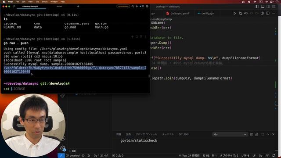The image size is (281, 158).
Task: Click Go 1.21.4 version in status bar
Action: (101, 156)
